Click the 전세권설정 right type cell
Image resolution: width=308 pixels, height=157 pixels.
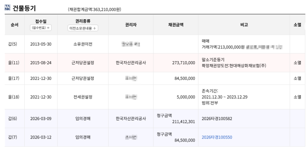(83, 97)
